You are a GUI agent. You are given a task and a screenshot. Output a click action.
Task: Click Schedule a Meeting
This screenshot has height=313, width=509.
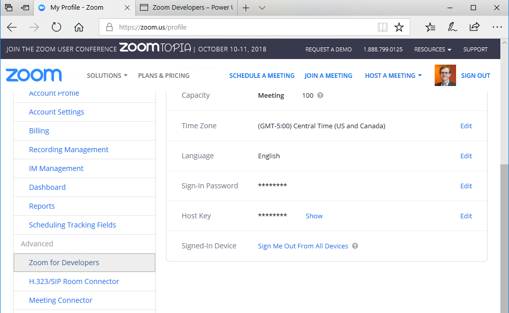(x=262, y=76)
